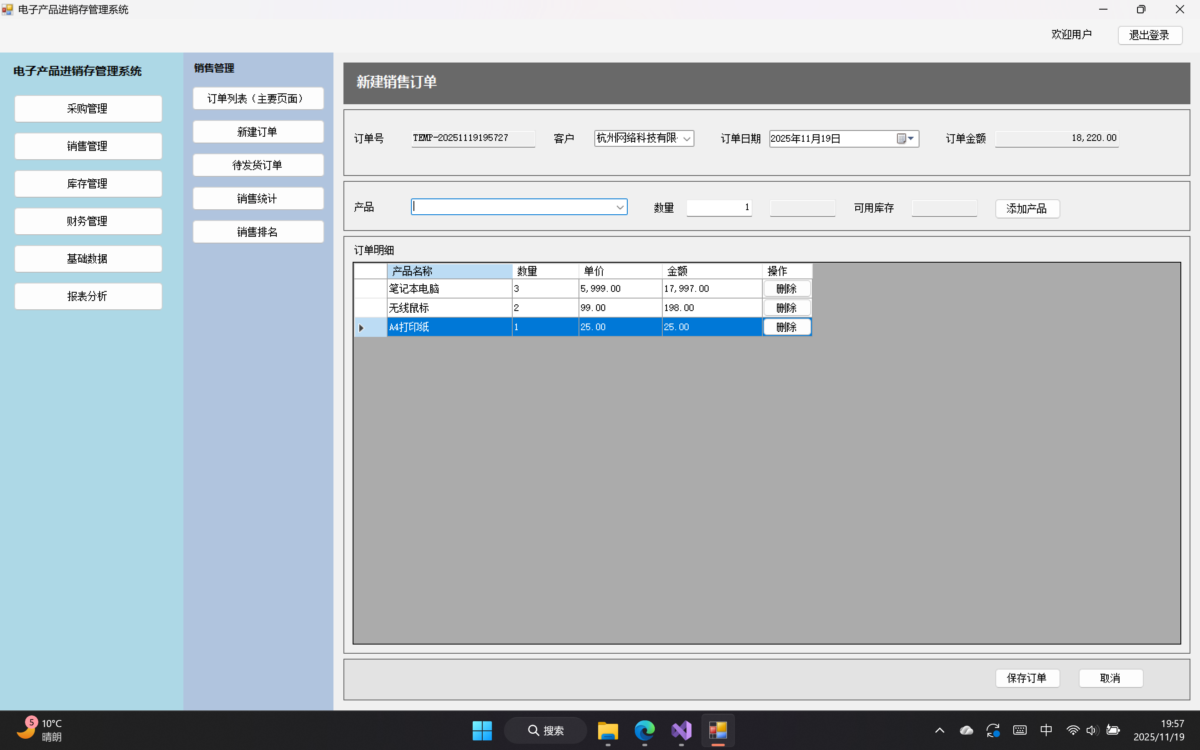Click the 数量 quantity input field
This screenshot has width=1200, height=750.
click(x=719, y=207)
